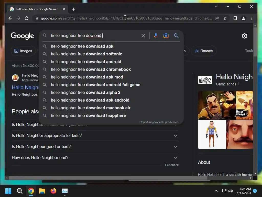This screenshot has width=262, height=197.
Task: Open the neighbor waving hand image
Action: pyautogui.click(x=217, y=105)
